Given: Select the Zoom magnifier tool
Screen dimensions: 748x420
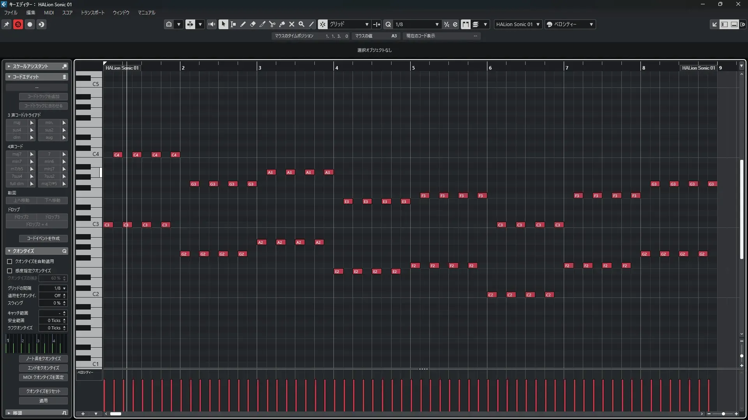Looking at the screenshot, I should coord(301,24).
